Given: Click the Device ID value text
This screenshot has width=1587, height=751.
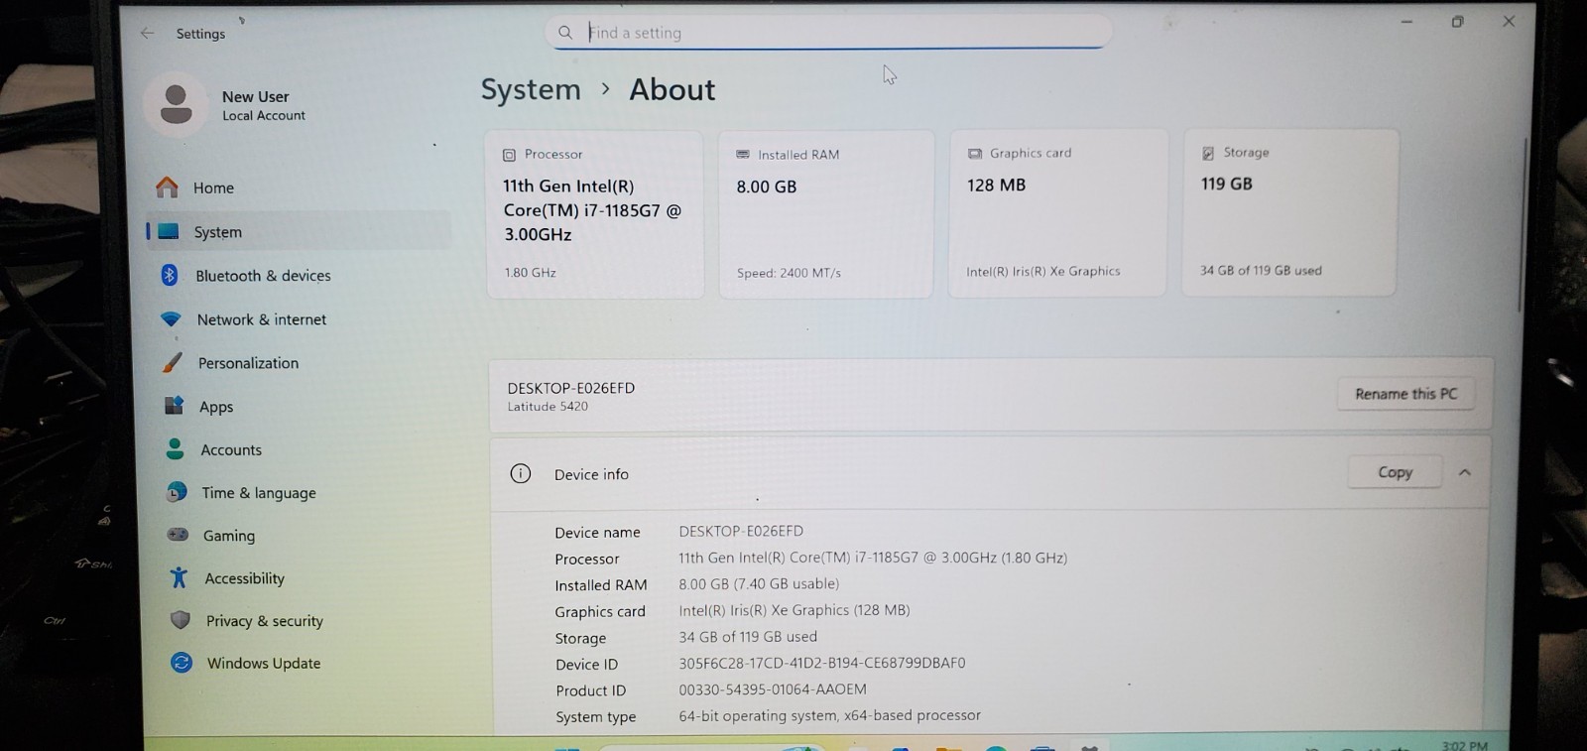Looking at the screenshot, I should (x=822, y=663).
